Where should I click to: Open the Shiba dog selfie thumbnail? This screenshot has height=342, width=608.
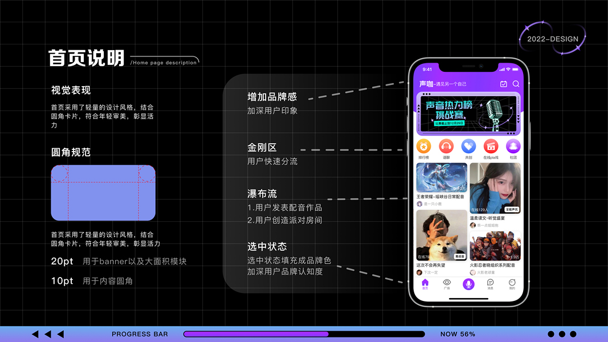[x=442, y=235]
